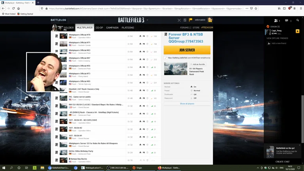This screenshot has height=171, width=304.
Task: Select the Multiplayer tab
Action: (x=85, y=28)
